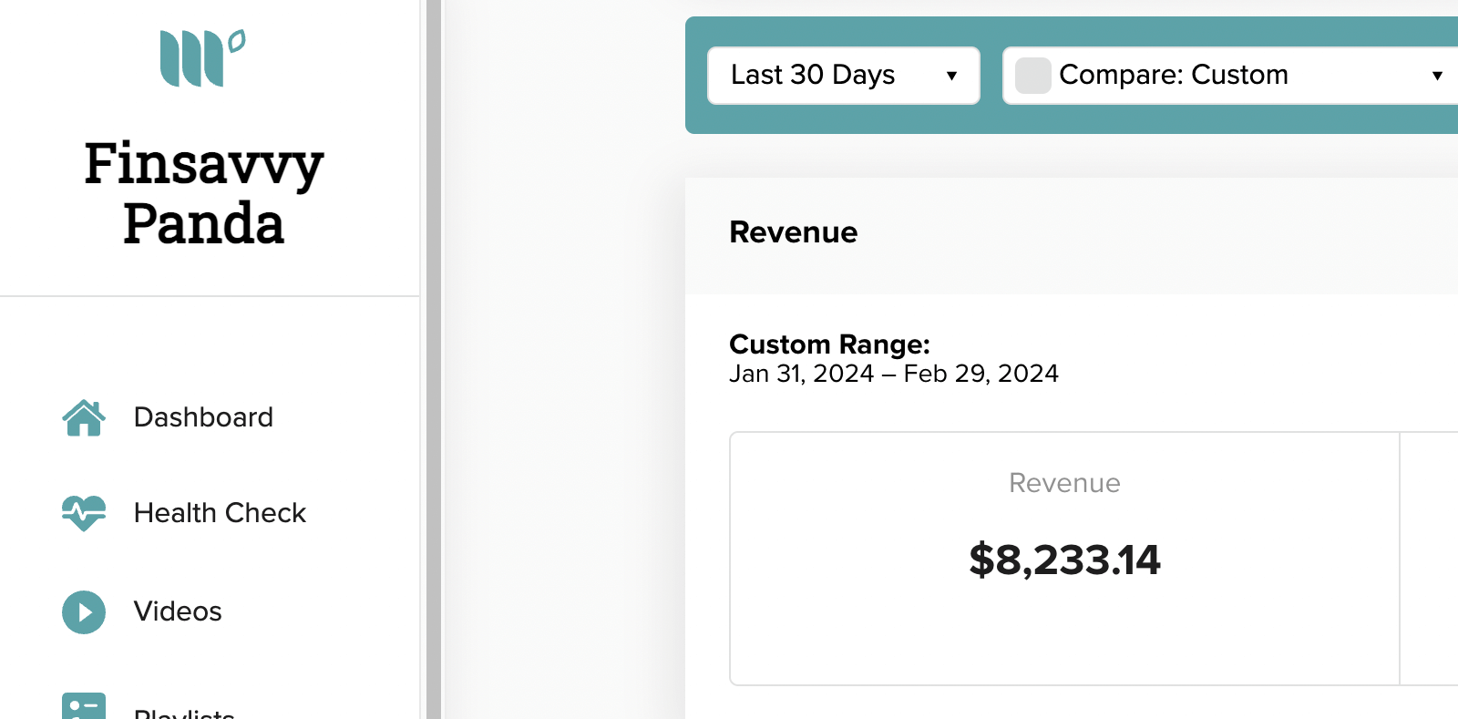This screenshot has height=719, width=1458.
Task: Click the gray Compare color swatch
Action: [1033, 76]
